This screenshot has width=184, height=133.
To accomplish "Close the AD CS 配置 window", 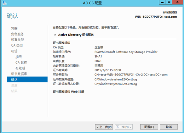I will pyautogui.click(x=177, y=2).
